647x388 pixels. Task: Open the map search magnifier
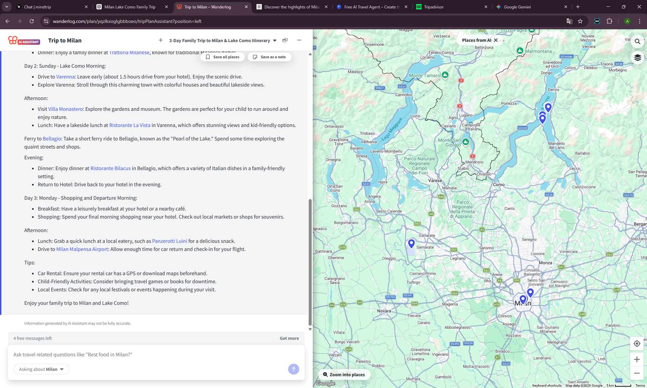point(637,41)
